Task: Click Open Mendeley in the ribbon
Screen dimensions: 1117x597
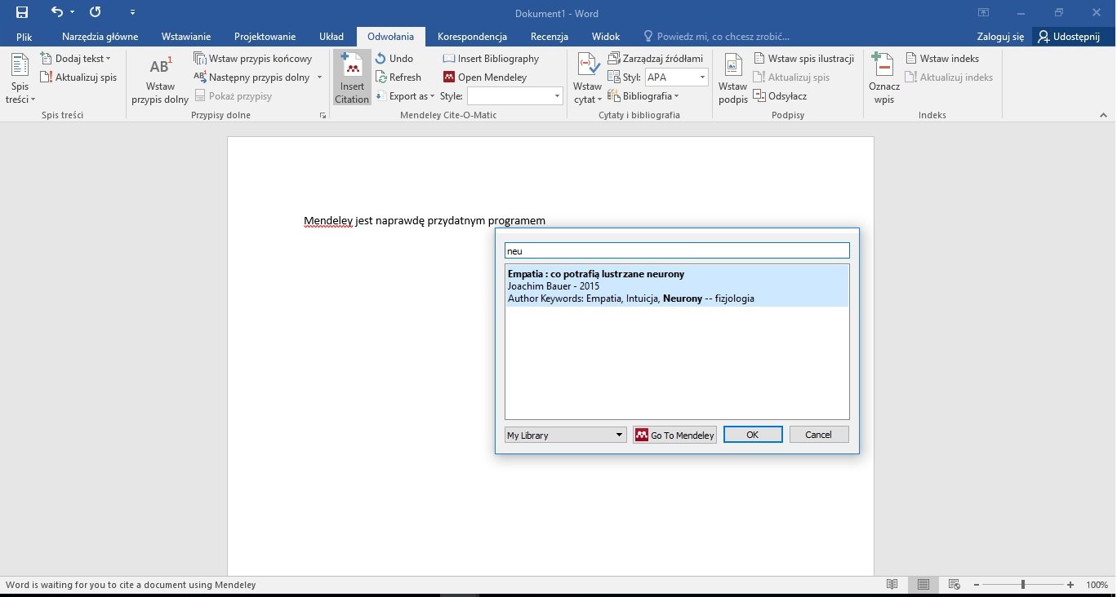Action: click(485, 77)
